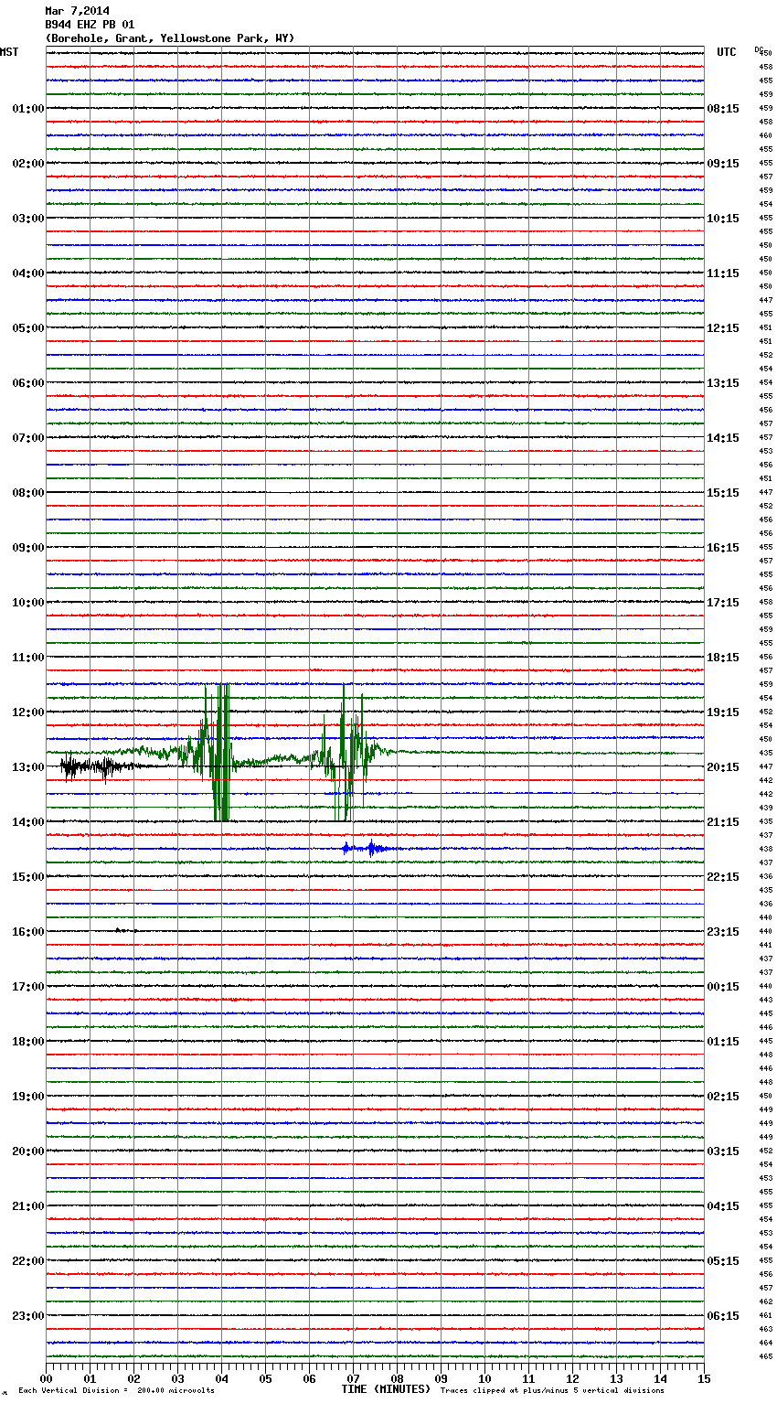Image resolution: width=777 pixels, height=1403 pixels.
Task: Click the 00:15 UTC time label
Action: [x=723, y=987]
